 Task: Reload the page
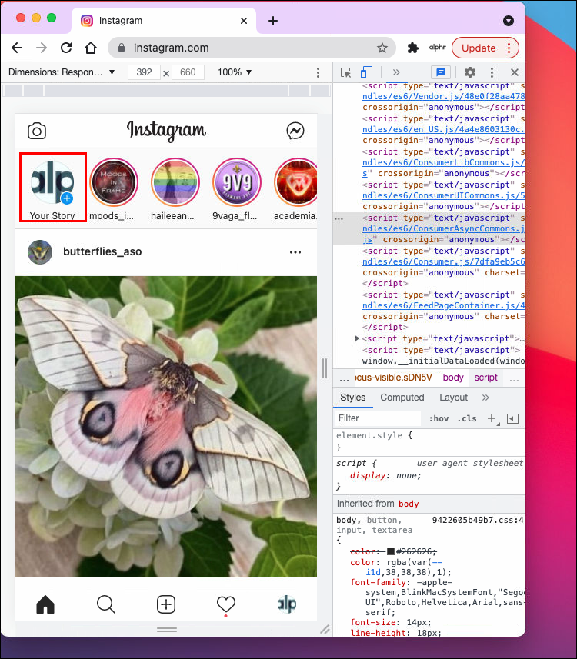(x=66, y=48)
